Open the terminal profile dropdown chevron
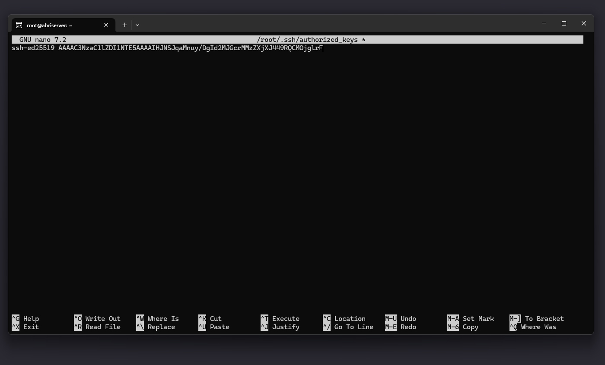Viewport: 605px width, 365px height. [137, 25]
